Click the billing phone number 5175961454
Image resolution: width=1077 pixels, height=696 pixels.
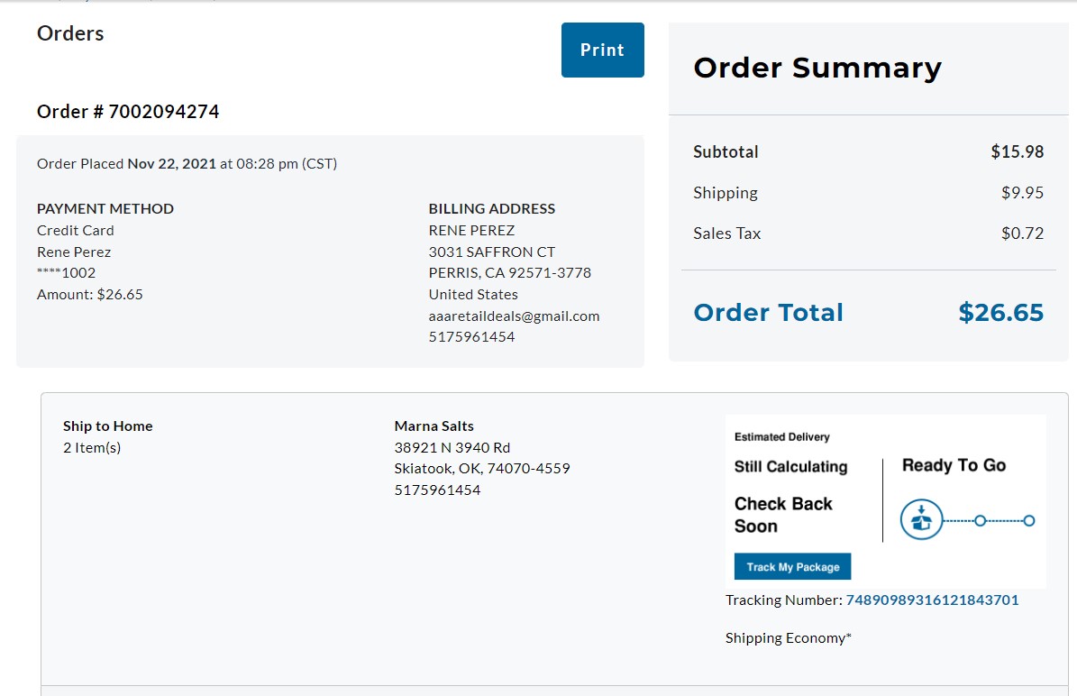tap(472, 336)
